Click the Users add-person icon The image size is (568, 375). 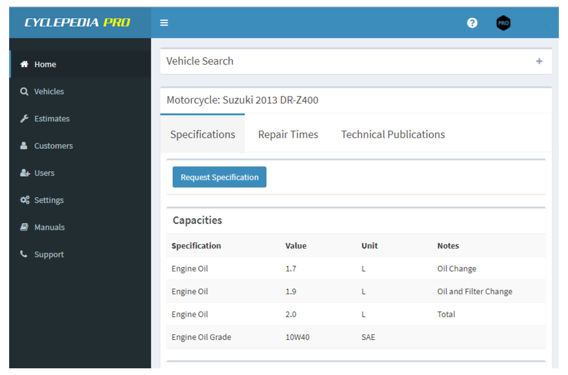[24, 173]
